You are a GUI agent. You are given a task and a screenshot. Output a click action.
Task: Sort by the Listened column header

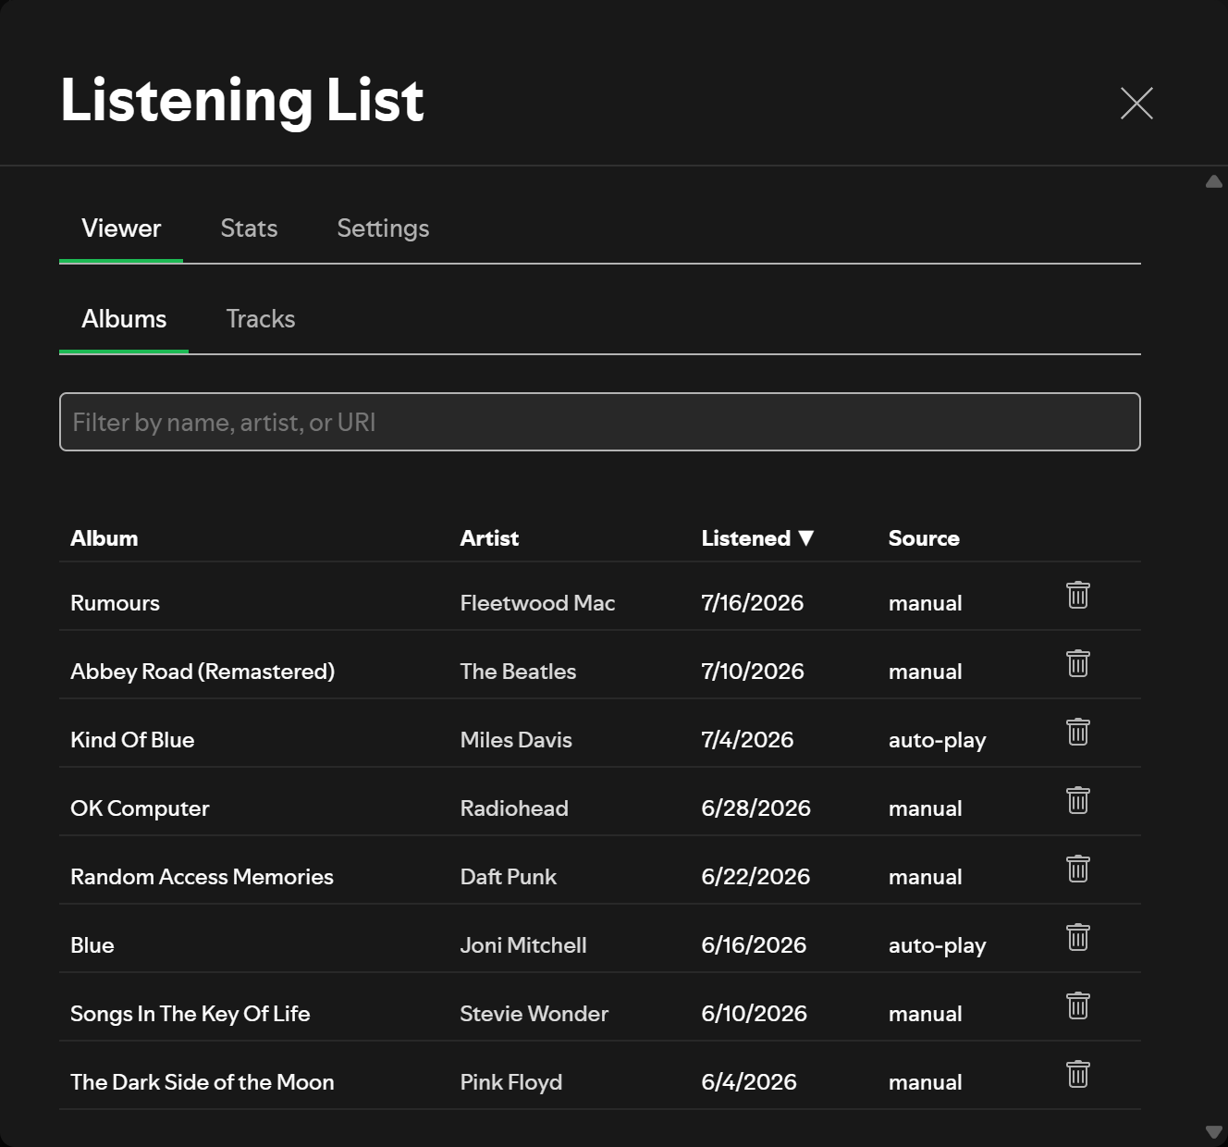pos(757,538)
